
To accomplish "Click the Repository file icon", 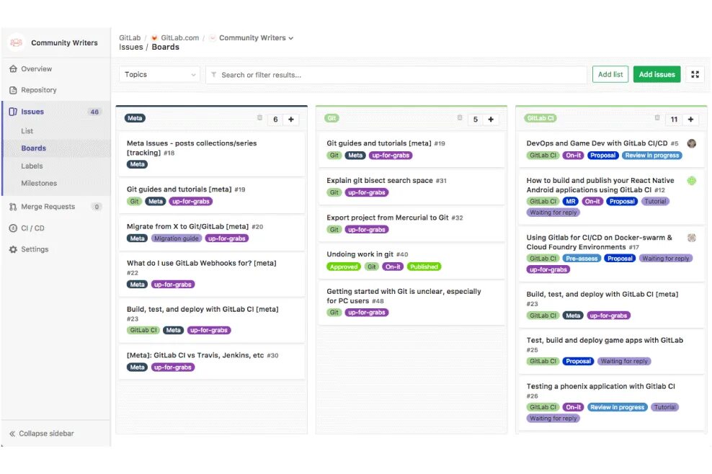I will click(13, 90).
